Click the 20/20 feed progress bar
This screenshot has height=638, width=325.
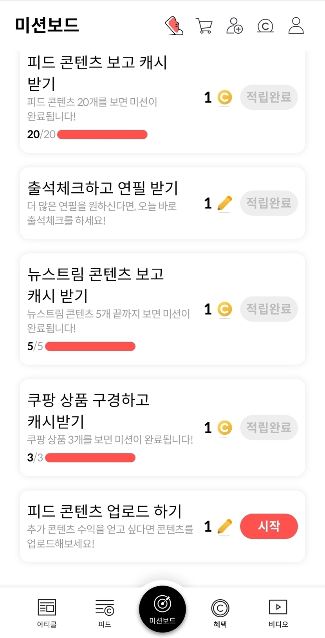(x=102, y=135)
